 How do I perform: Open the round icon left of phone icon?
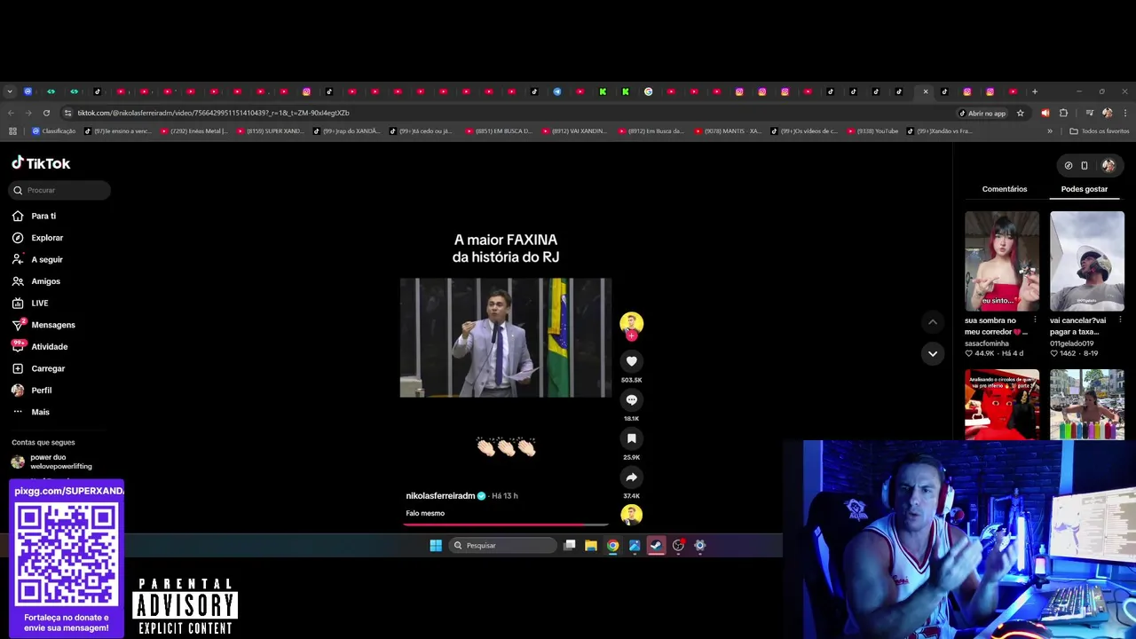[1069, 165]
